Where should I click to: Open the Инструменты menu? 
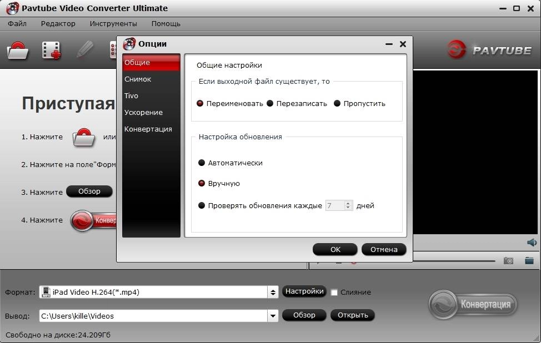point(113,23)
